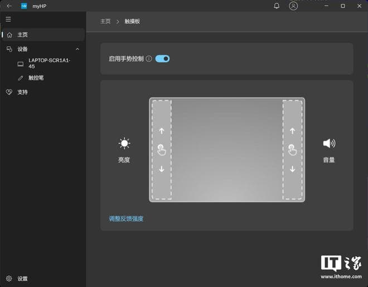Click the brightness sun icon
368x287 pixels.
pyautogui.click(x=124, y=143)
